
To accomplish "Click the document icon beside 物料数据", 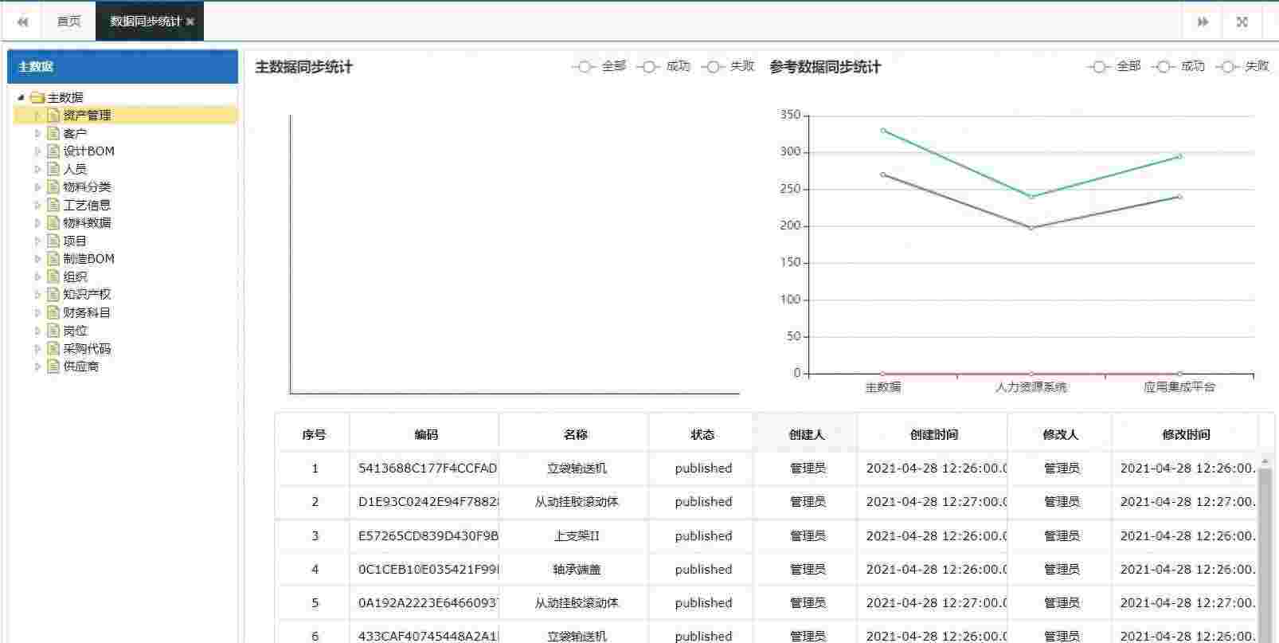I will pyautogui.click(x=53, y=222).
